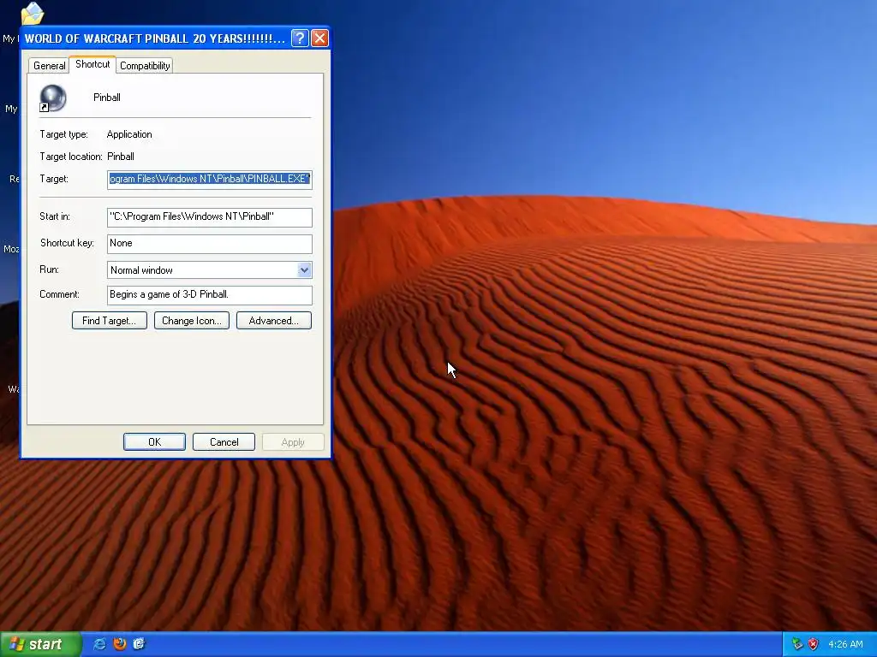877x657 pixels.
Task: Open the Advanced shortcut options
Action: coord(273,321)
